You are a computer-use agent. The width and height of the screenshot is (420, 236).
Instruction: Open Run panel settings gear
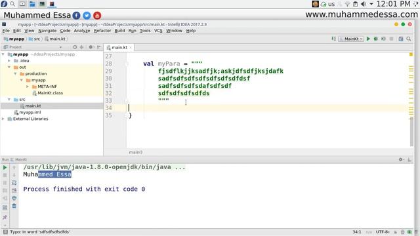[401, 159]
